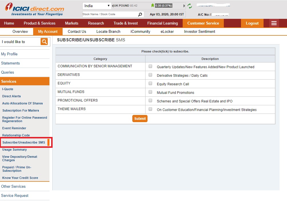
Task: Click the 'Mutual Fund Promotions' text
Action: coord(175,93)
